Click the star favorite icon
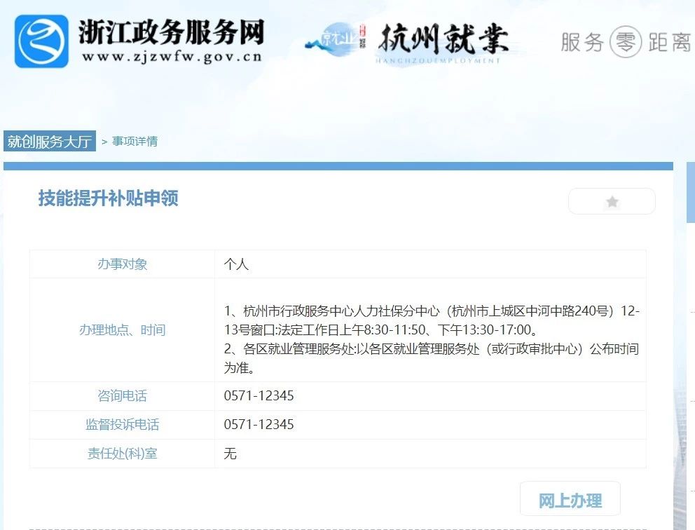 pos(612,202)
